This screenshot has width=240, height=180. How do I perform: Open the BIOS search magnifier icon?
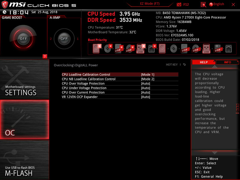click(x=203, y=5)
